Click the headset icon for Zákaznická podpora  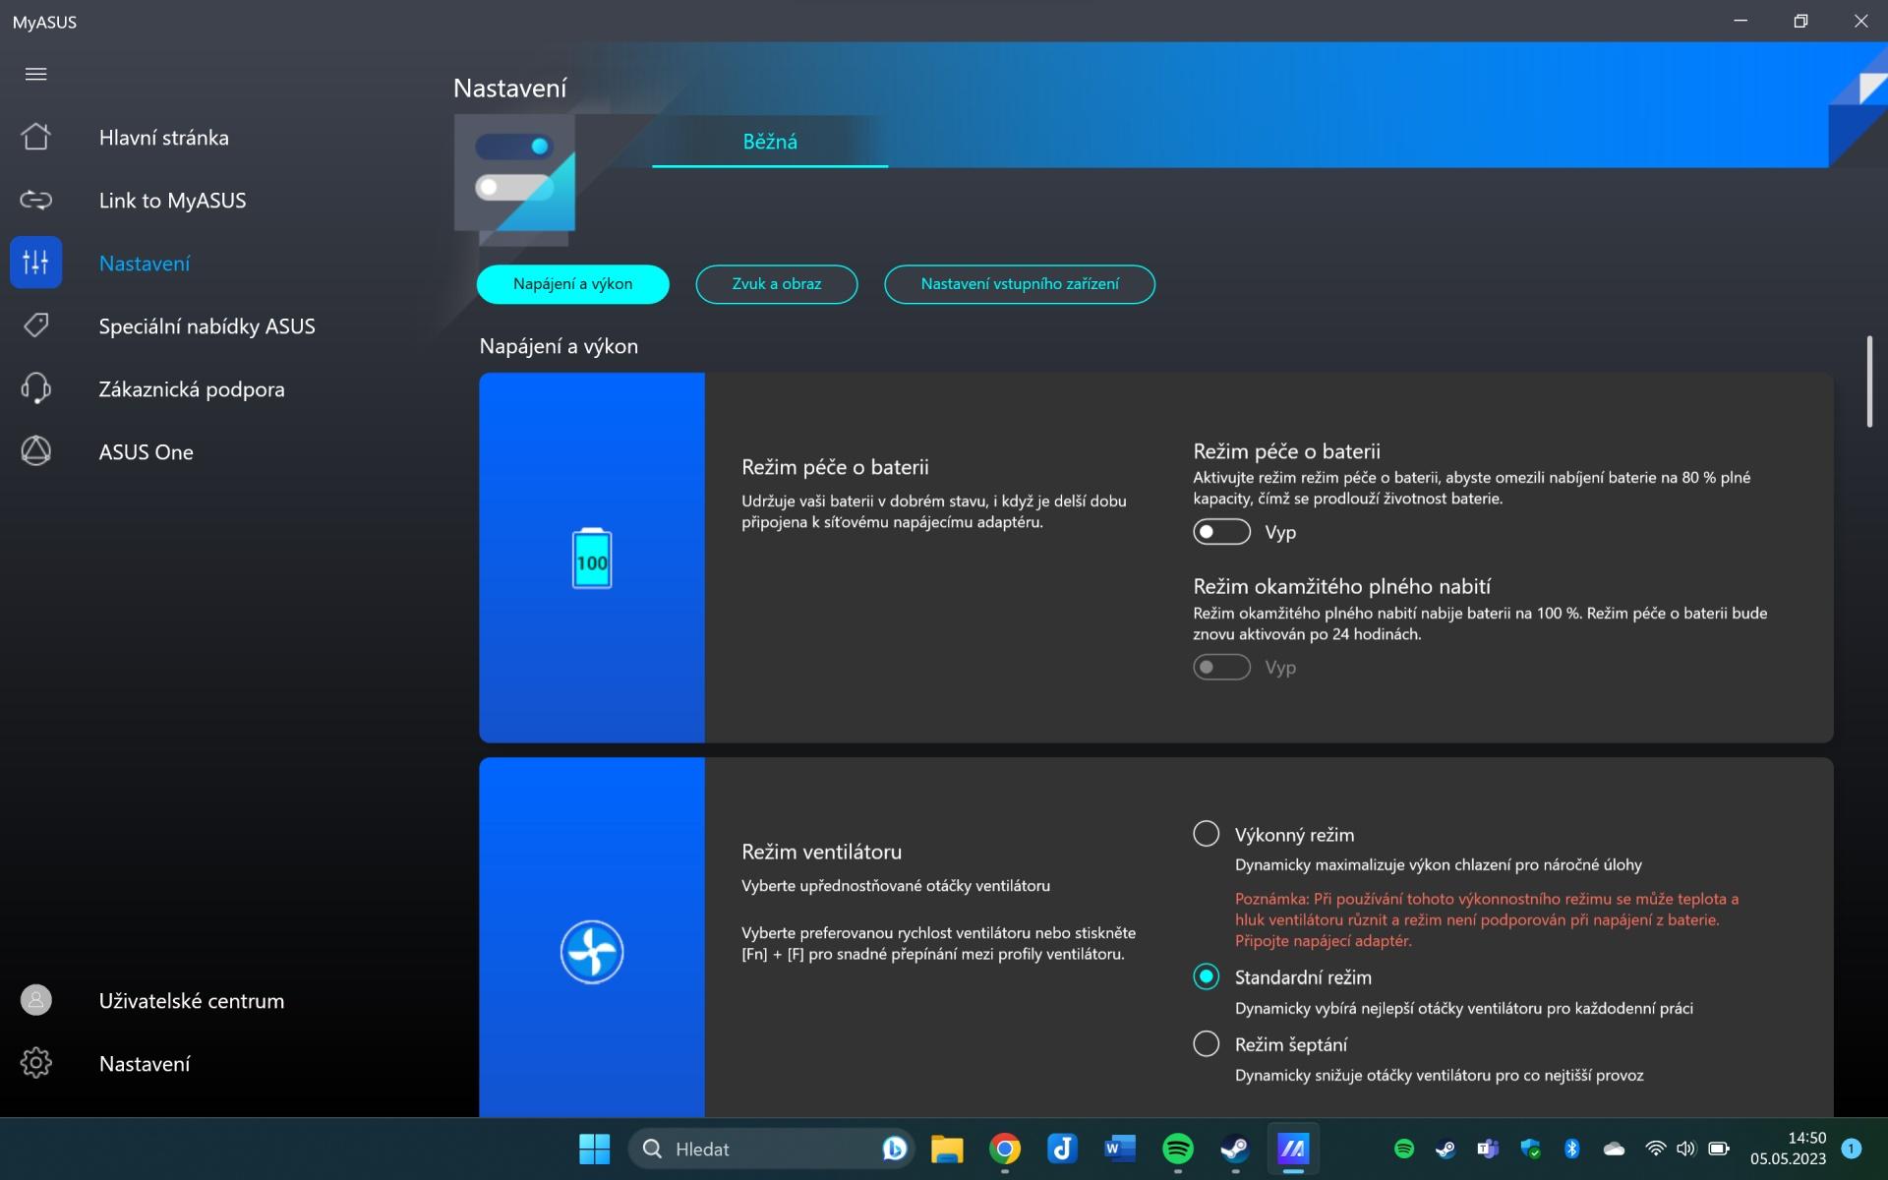coord(35,388)
